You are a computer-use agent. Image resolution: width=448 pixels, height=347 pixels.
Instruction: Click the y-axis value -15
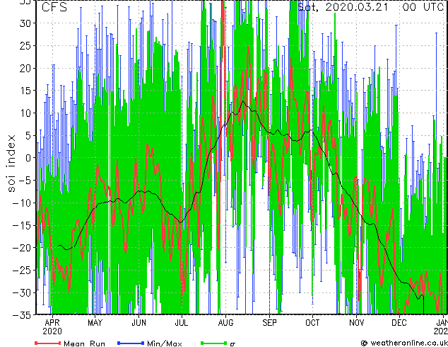(22, 225)
